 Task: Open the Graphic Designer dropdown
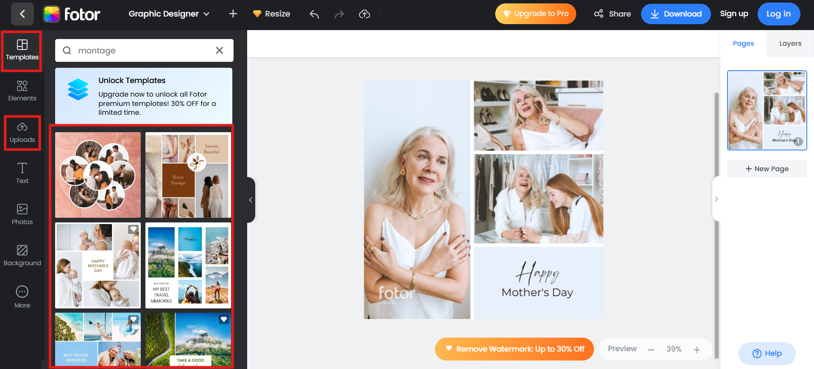(x=169, y=14)
